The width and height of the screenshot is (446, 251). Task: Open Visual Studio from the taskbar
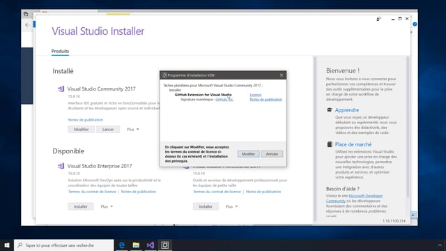pyautogui.click(x=151, y=245)
